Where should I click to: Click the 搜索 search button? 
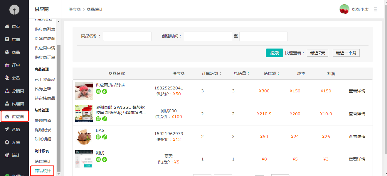point(274,53)
